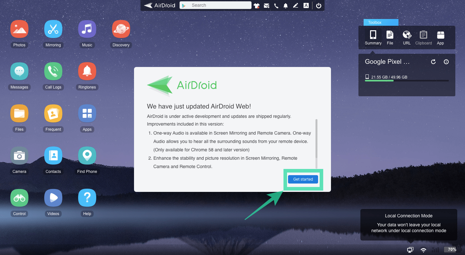Open the Messages app icon

click(19, 71)
